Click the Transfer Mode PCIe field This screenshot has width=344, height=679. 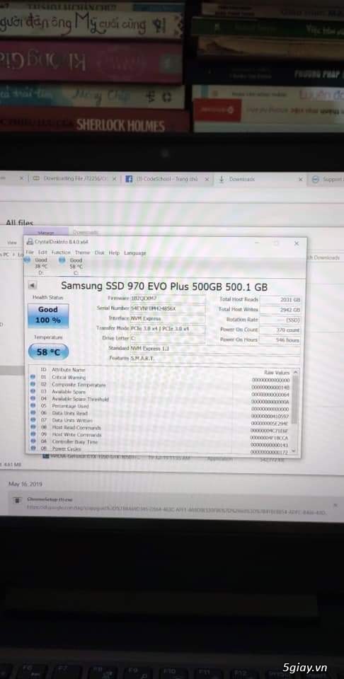(x=168, y=329)
